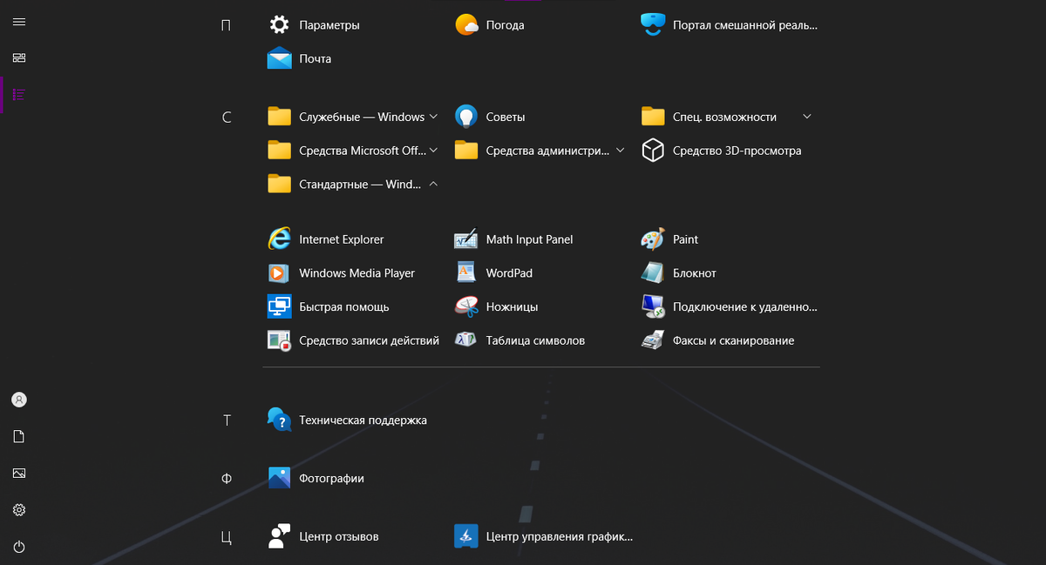Open the Техническая поддержка icon
Viewport: 1046px width, 565px height.
click(x=279, y=420)
